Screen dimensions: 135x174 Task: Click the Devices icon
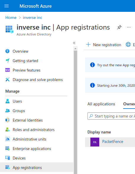(7, 158)
